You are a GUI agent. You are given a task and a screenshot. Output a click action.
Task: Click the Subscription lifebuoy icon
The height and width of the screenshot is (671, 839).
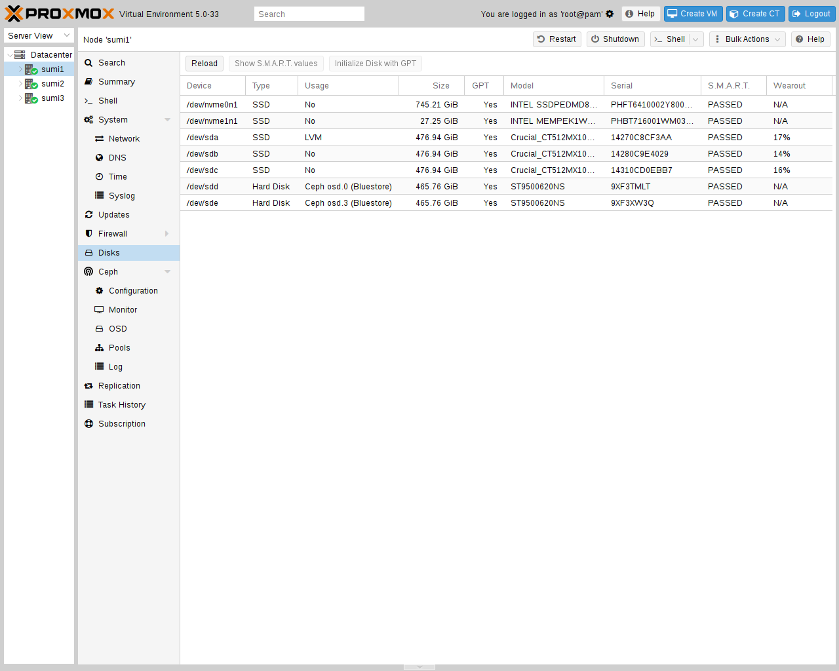(x=88, y=424)
